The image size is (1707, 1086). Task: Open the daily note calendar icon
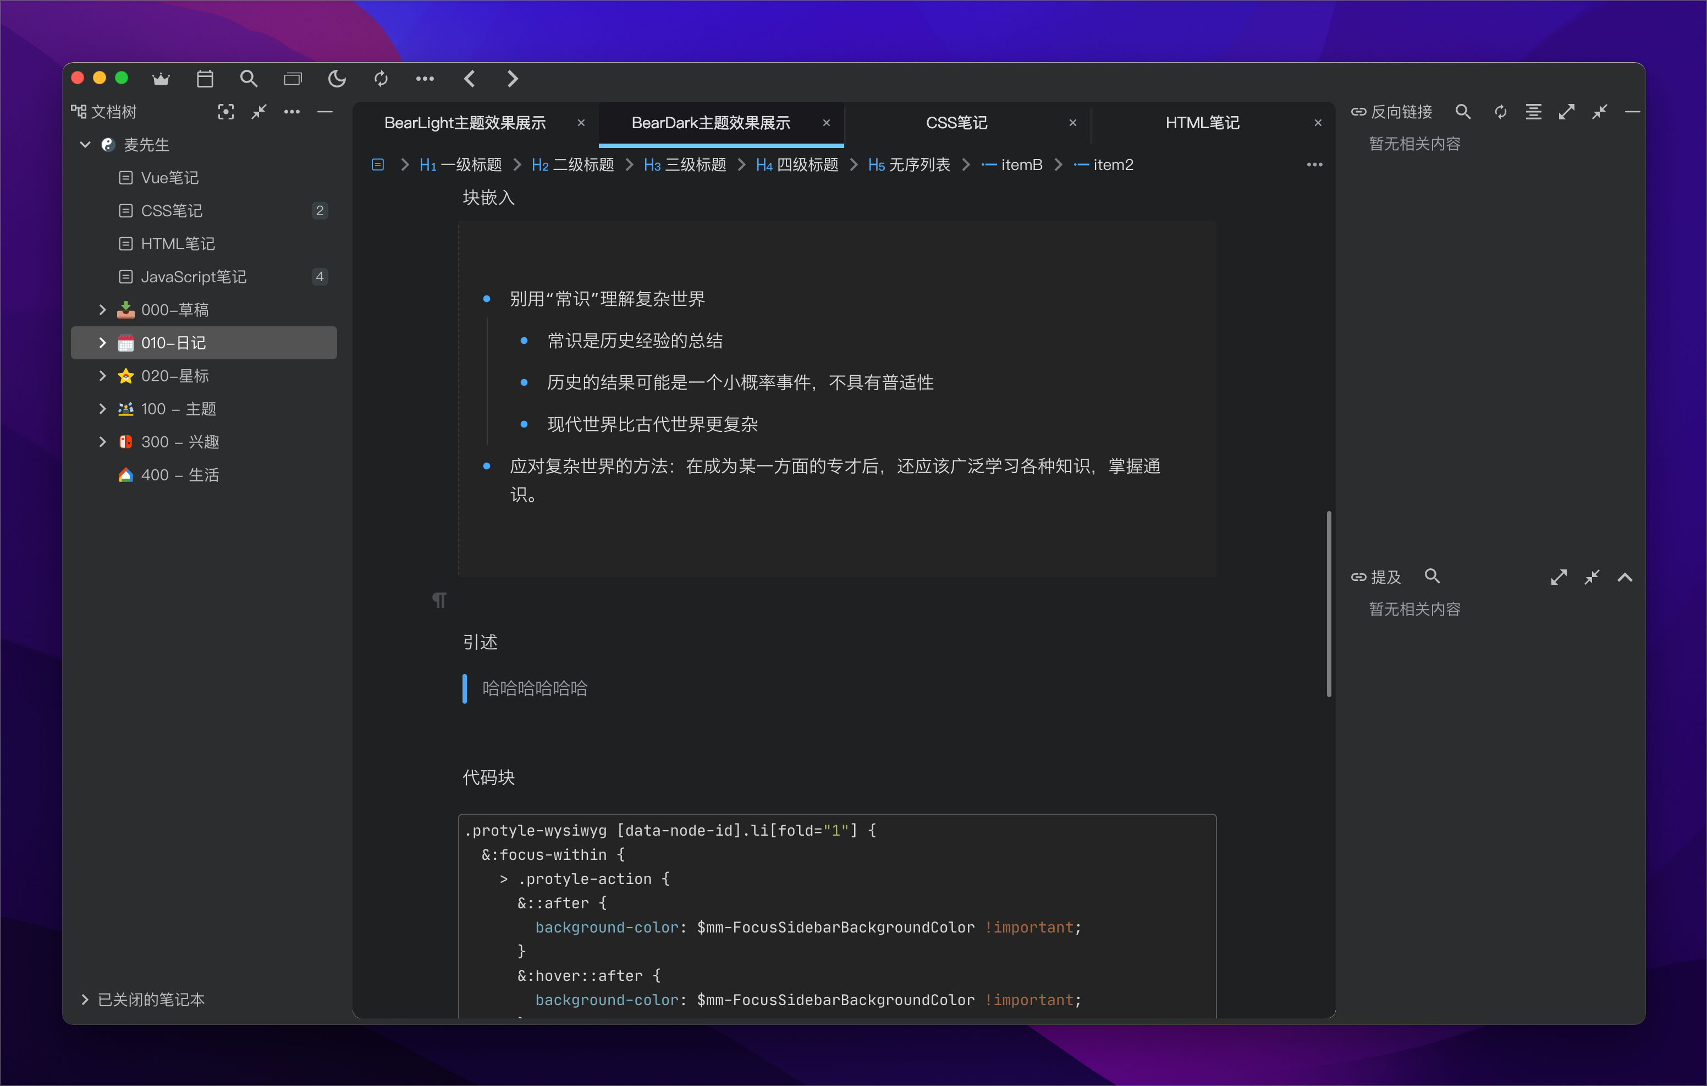tap(205, 79)
